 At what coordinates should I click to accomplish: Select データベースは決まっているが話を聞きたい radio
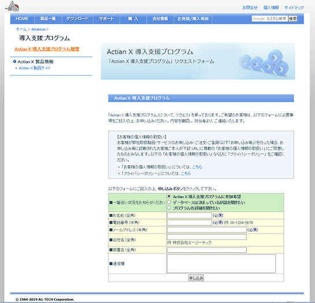[x=169, y=202]
